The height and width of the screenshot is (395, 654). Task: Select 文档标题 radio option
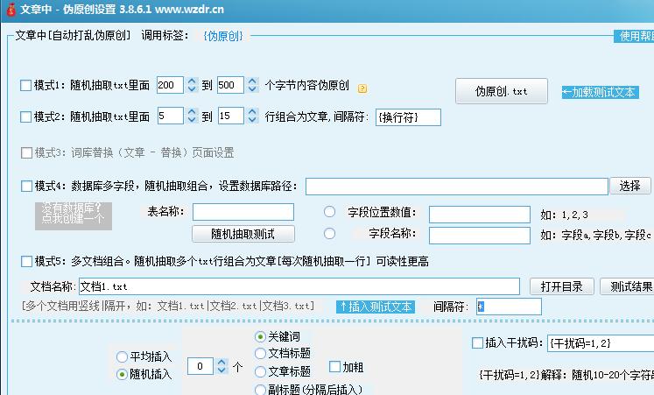pos(260,353)
